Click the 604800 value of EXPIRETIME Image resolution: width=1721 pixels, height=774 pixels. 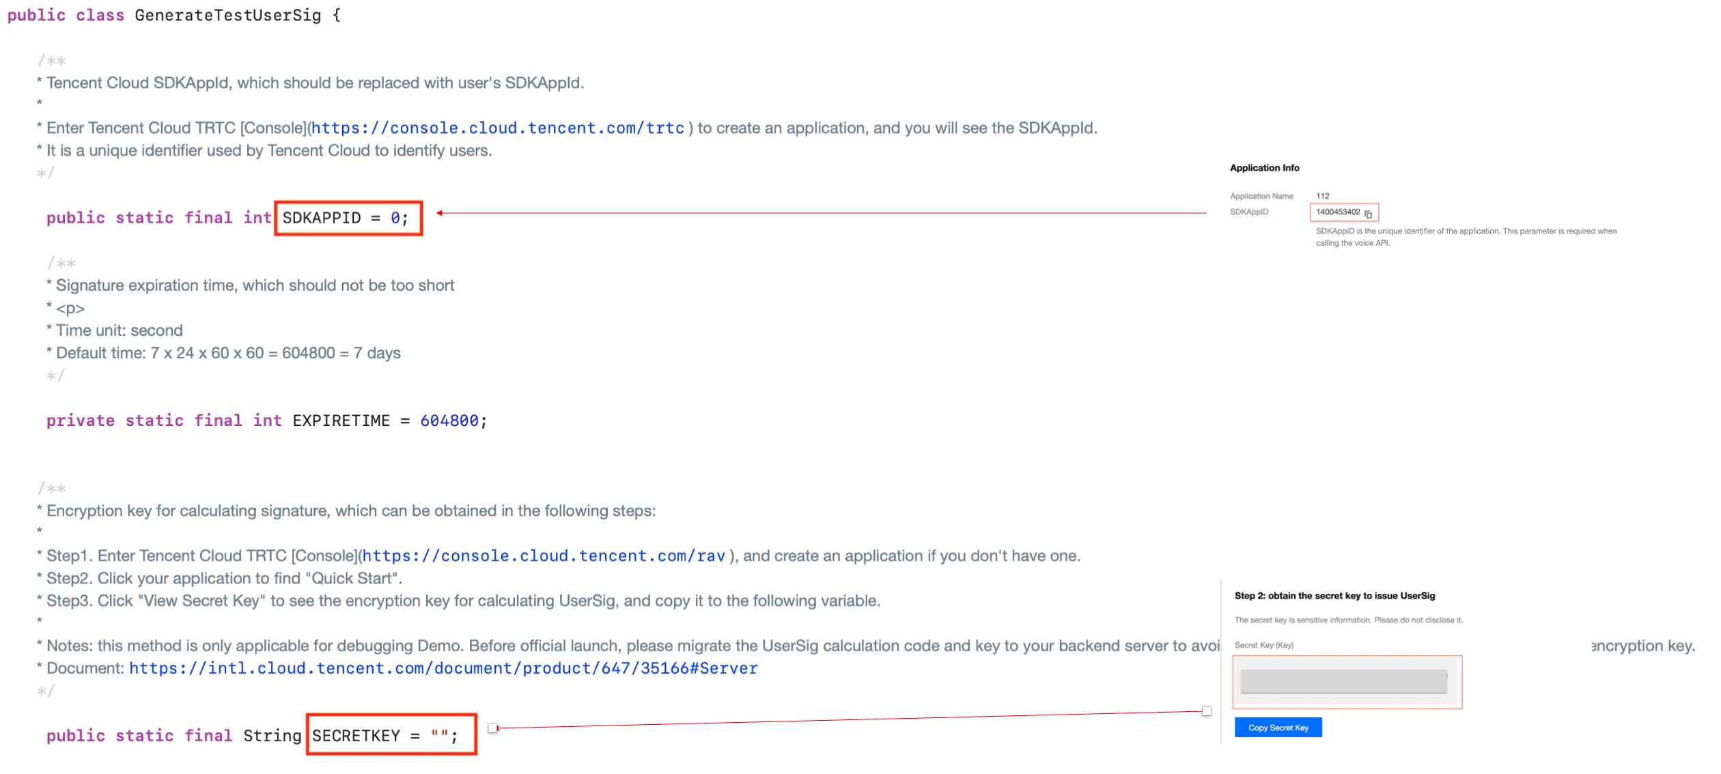coord(449,421)
